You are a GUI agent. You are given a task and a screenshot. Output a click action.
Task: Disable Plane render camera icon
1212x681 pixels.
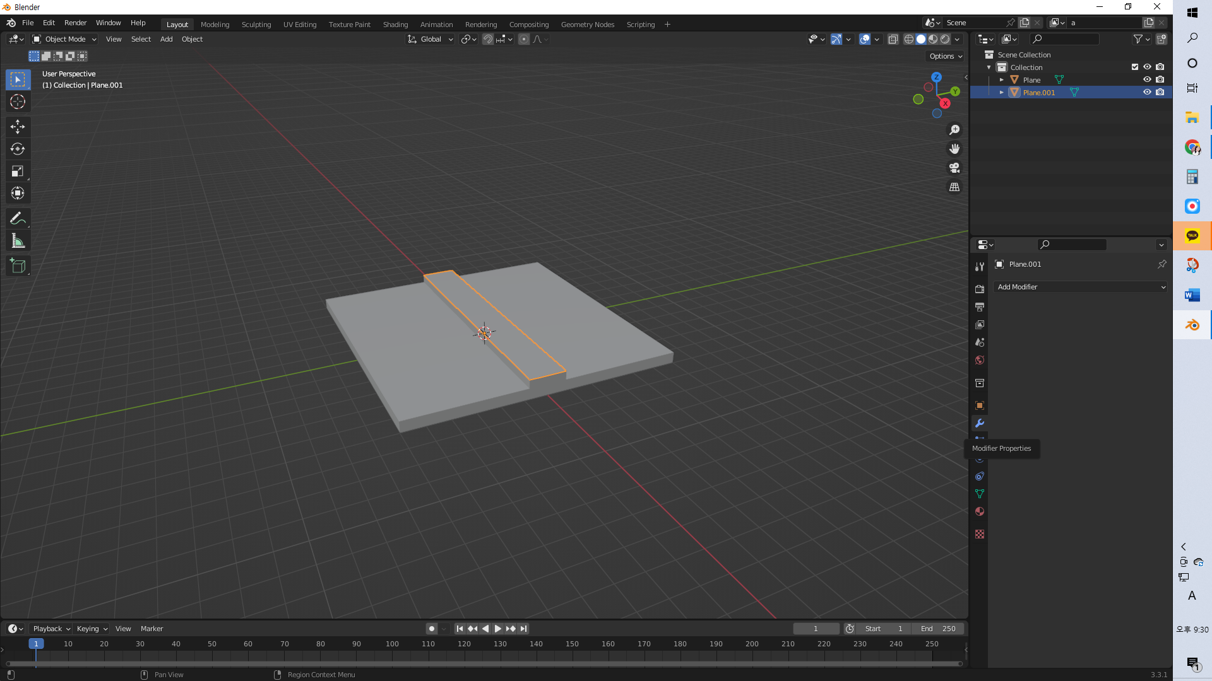(x=1160, y=79)
